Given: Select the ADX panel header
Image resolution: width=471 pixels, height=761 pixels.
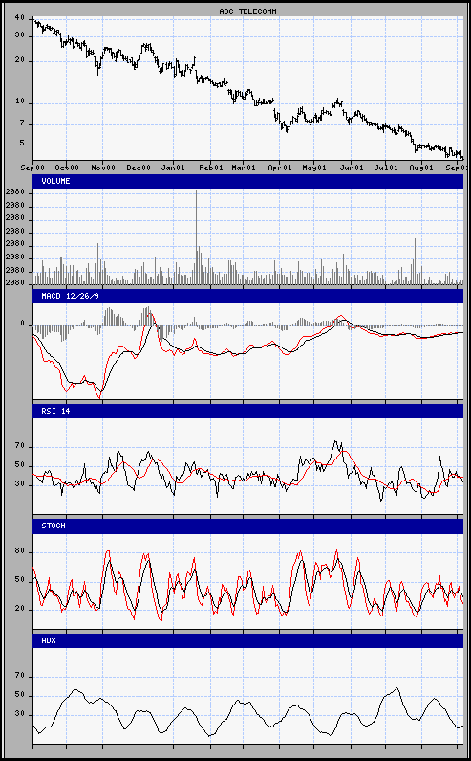Looking at the screenshot, I should point(248,640).
